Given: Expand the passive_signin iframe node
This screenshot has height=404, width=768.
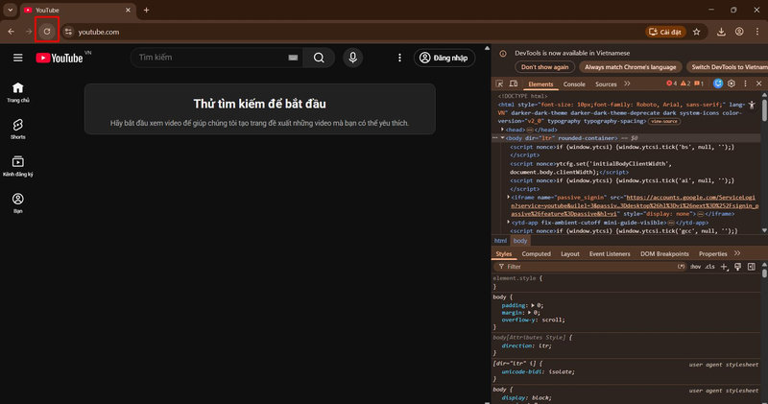Looking at the screenshot, I should click(x=509, y=198).
